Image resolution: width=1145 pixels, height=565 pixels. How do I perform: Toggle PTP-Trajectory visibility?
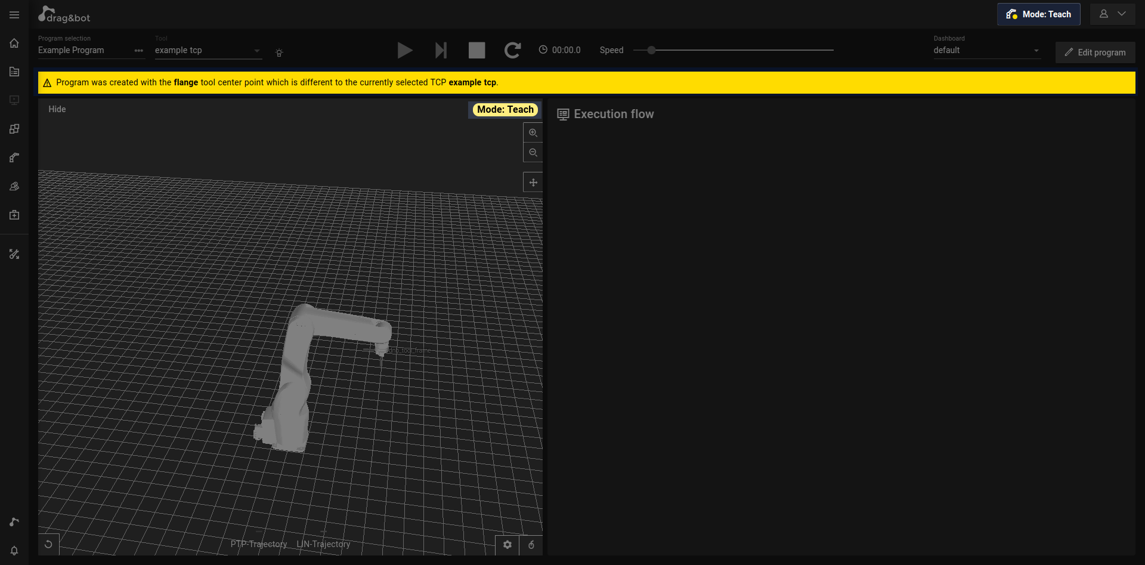point(259,544)
